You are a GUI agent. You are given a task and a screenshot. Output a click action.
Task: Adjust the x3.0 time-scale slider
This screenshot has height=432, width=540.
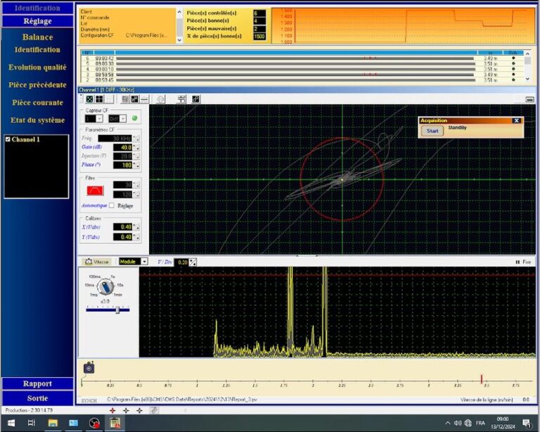point(117,309)
